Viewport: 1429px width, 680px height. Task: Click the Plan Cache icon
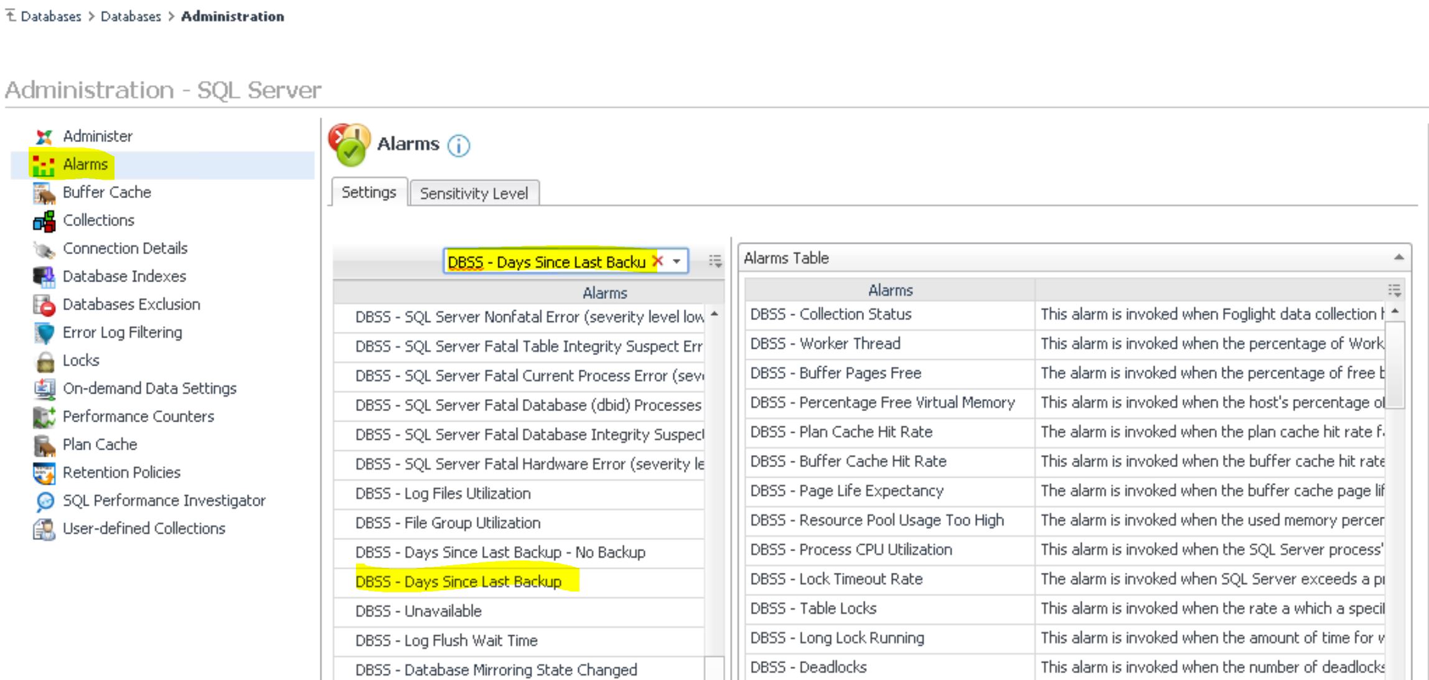(x=44, y=445)
